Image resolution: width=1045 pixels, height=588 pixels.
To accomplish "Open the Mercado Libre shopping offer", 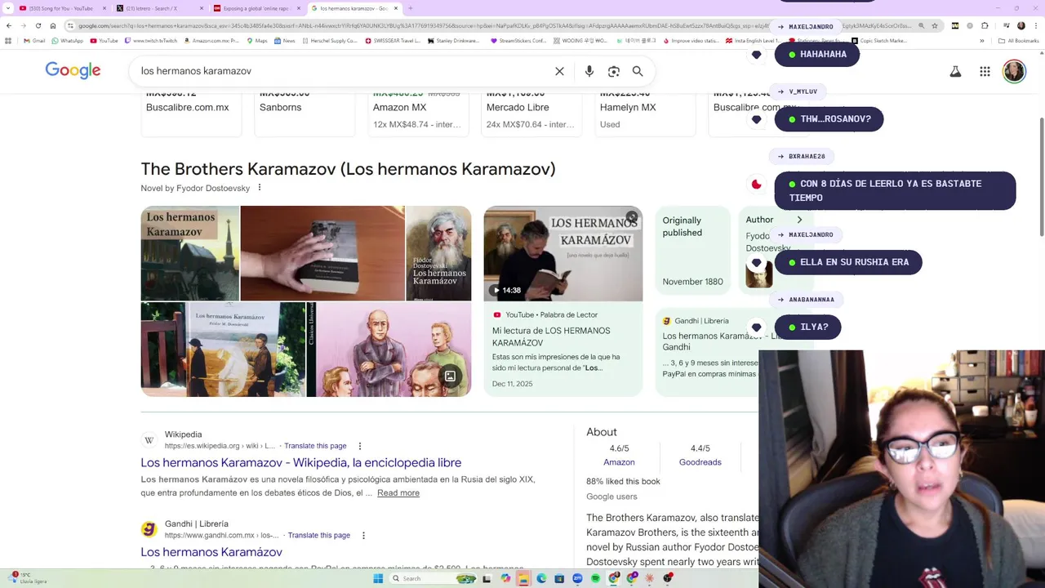I will 531,114.
